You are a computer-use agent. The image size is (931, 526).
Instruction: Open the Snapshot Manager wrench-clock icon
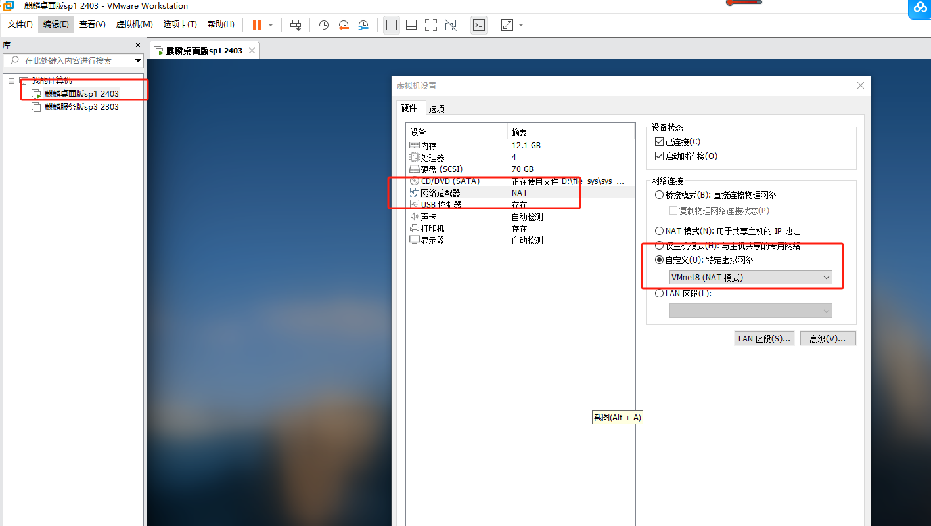point(363,25)
